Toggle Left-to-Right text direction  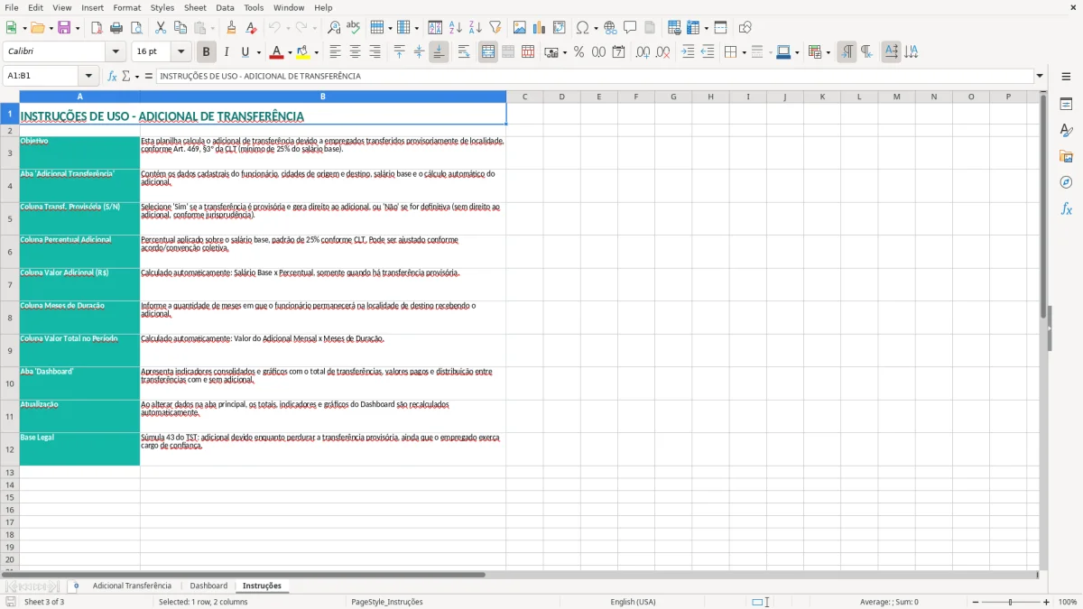[847, 52]
